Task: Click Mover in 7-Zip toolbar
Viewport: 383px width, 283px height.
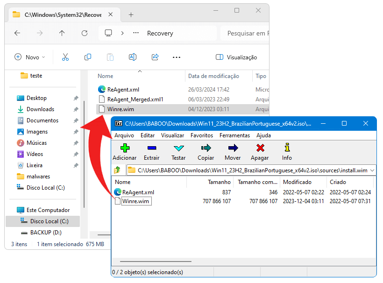Action: [x=233, y=152]
